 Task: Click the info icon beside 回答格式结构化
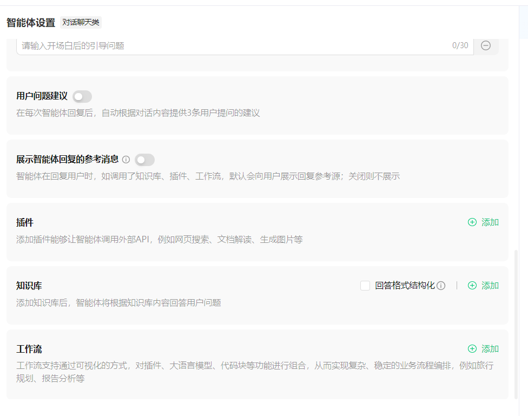coord(441,285)
